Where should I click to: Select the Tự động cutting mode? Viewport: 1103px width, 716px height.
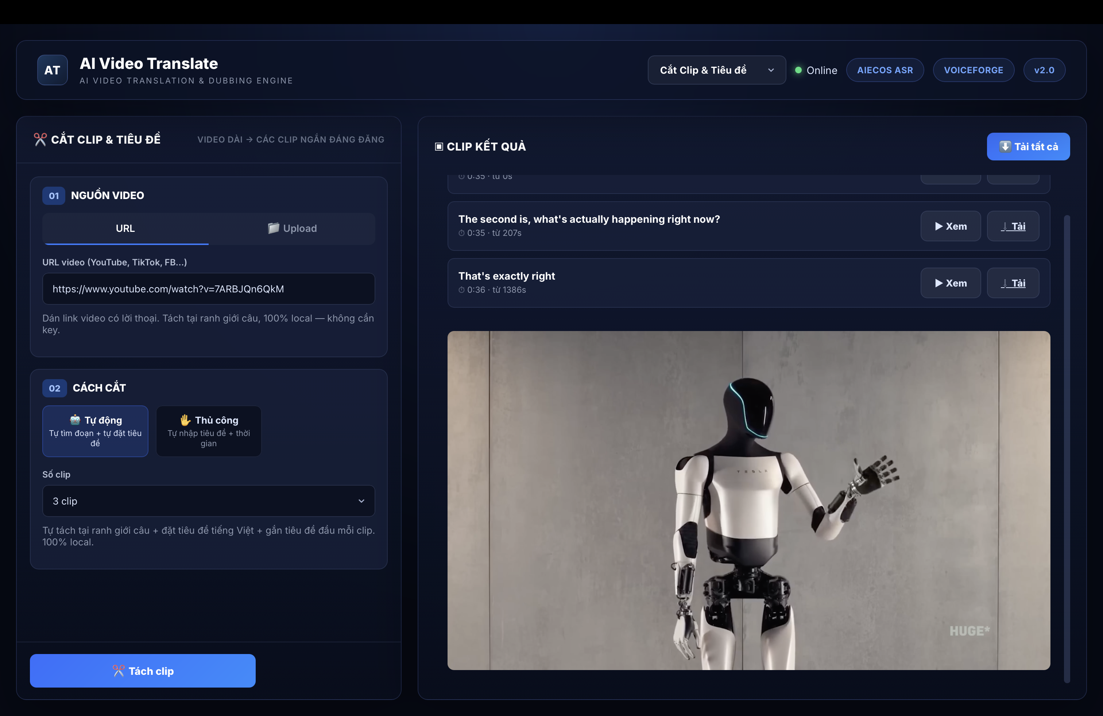coord(96,431)
